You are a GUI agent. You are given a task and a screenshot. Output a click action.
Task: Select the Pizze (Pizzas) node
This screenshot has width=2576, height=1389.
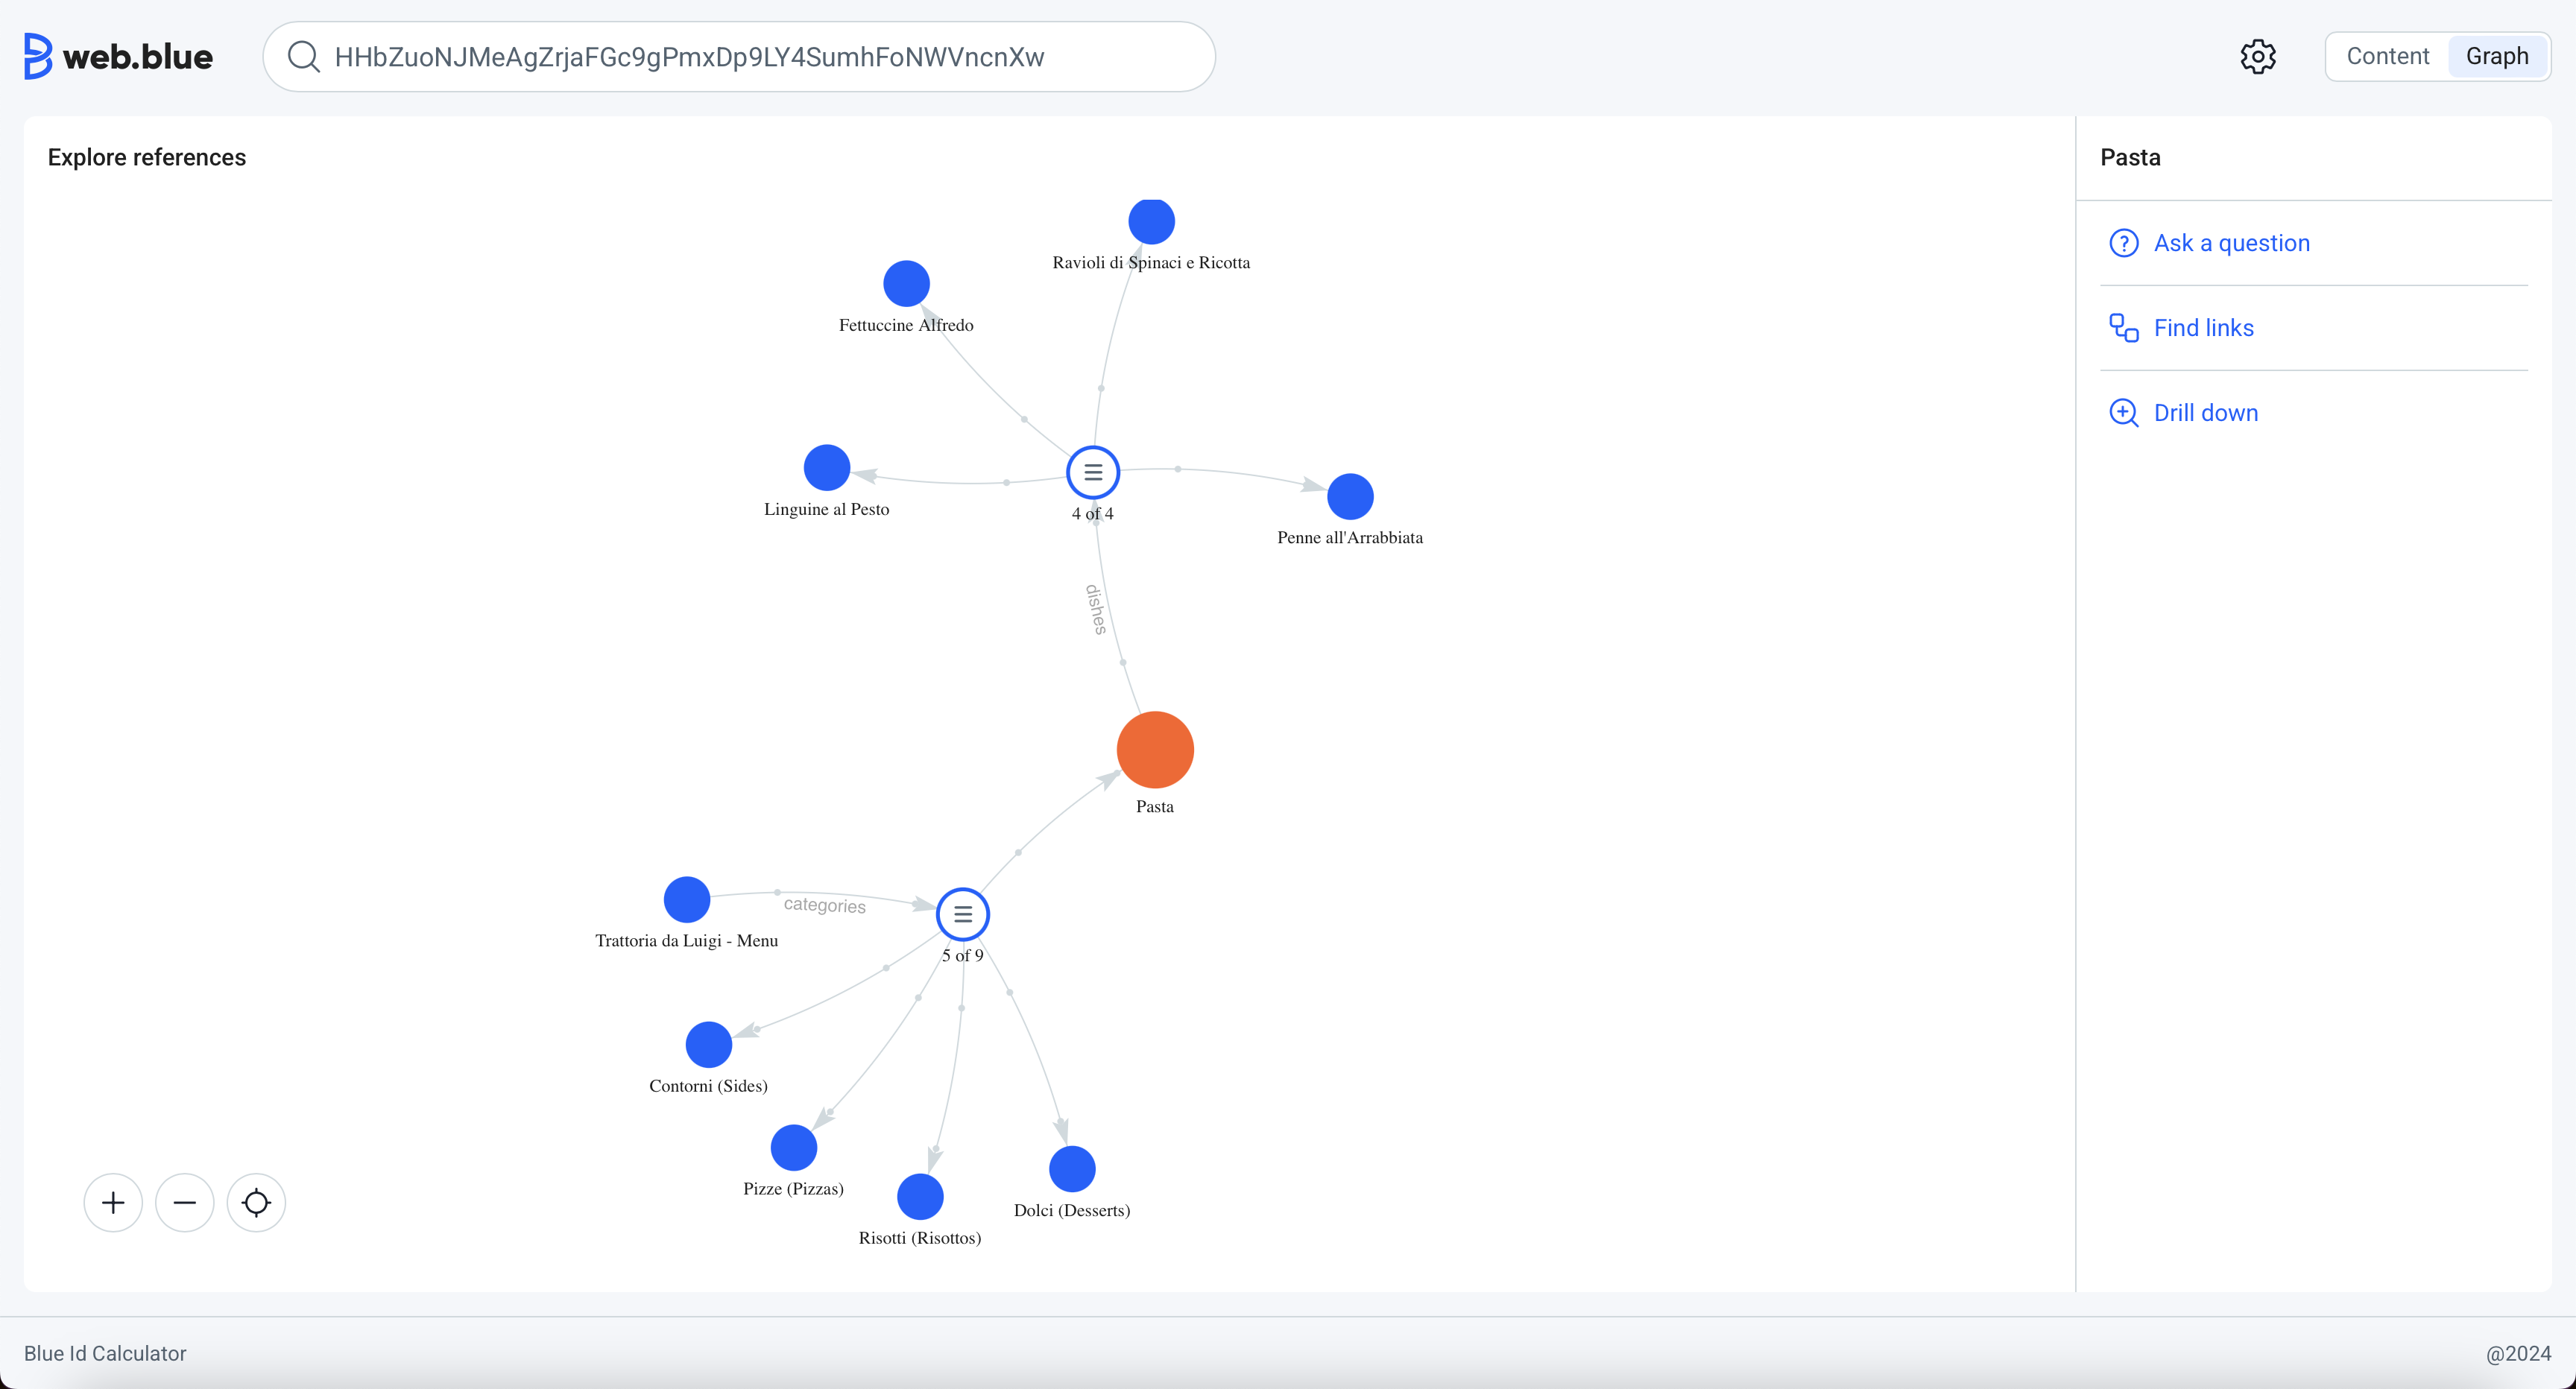794,1148
